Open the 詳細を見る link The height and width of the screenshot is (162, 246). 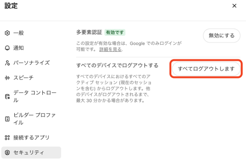point(110,49)
